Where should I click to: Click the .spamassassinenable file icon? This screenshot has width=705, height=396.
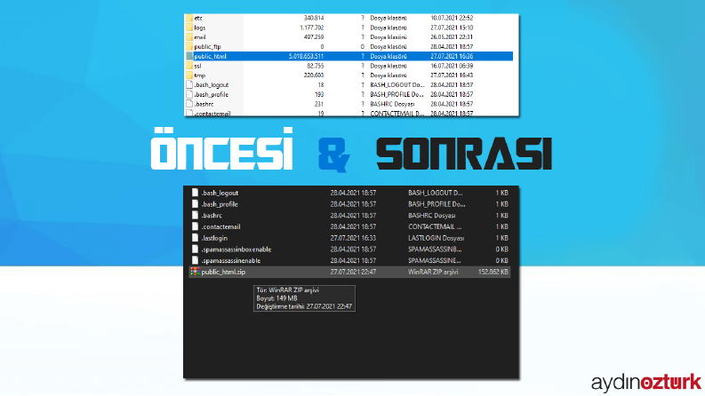(x=195, y=260)
